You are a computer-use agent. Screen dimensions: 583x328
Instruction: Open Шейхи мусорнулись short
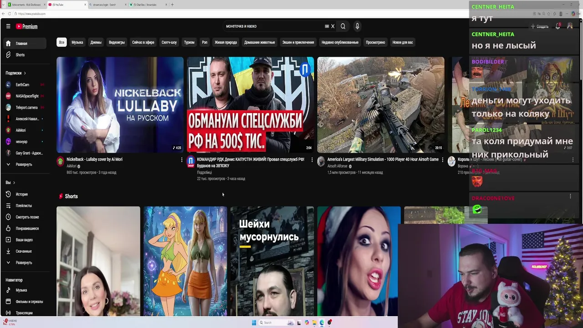[272, 261]
